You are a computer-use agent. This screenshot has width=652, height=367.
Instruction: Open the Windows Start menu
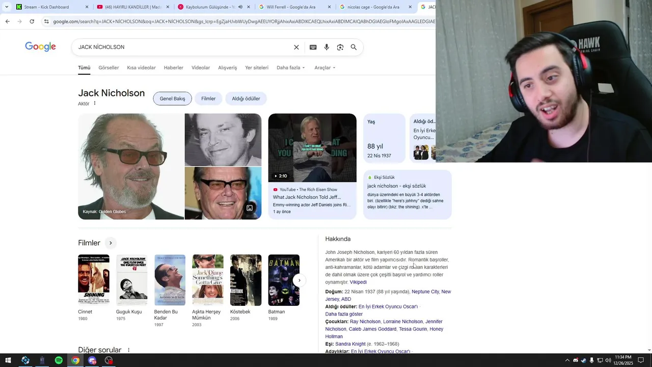point(8,360)
